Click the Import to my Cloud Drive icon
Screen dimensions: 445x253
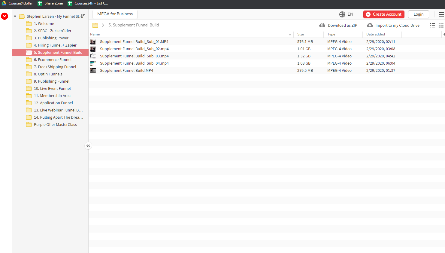tap(370, 25)
